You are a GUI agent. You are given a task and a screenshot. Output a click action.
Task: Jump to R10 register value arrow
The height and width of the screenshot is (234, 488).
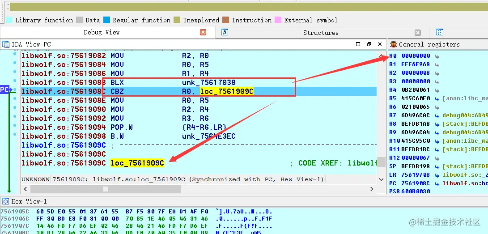pos(437,141)
